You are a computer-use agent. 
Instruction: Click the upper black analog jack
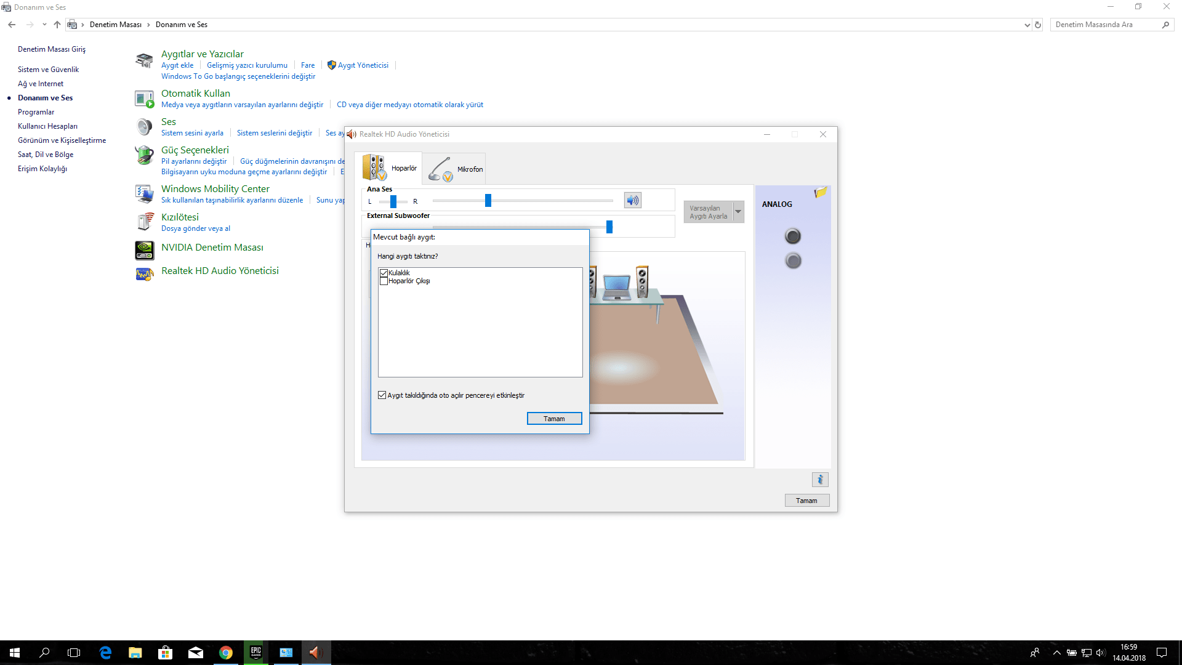coord(793,236)
